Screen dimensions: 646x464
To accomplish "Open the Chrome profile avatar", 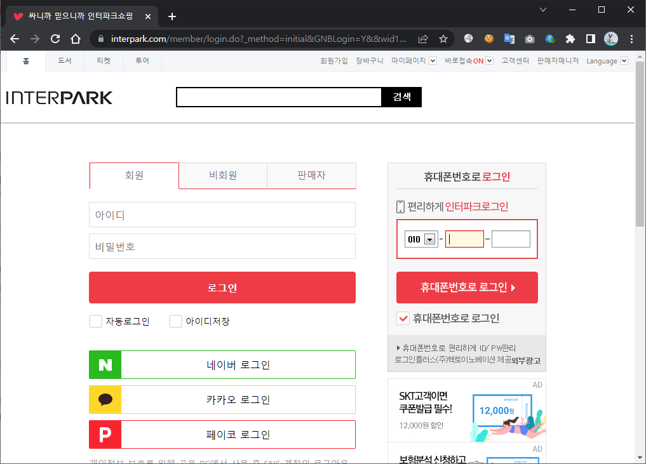I will (x=611, y=39).
